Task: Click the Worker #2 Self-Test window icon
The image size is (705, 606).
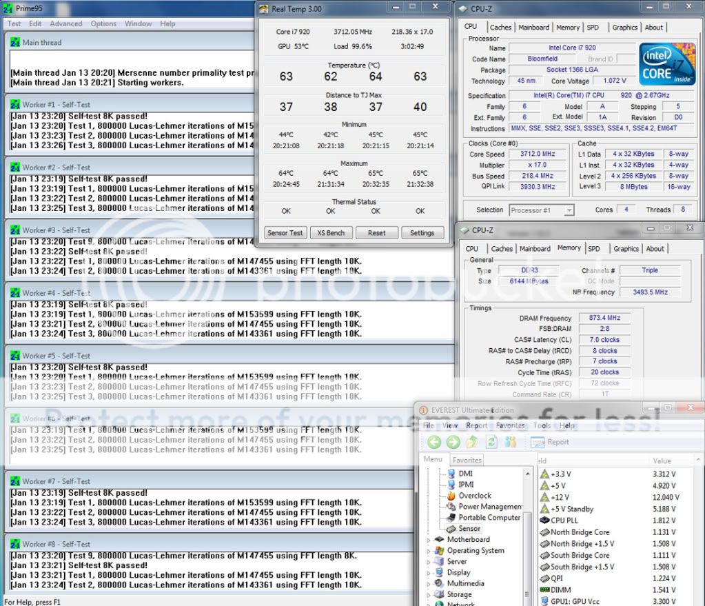Action: tap(15, 168)
